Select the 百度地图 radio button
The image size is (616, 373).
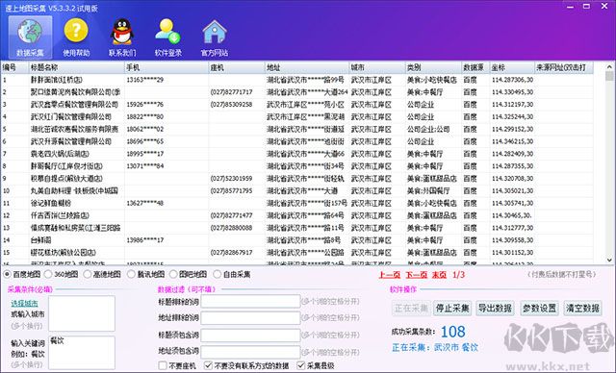(x=7, y=274)
